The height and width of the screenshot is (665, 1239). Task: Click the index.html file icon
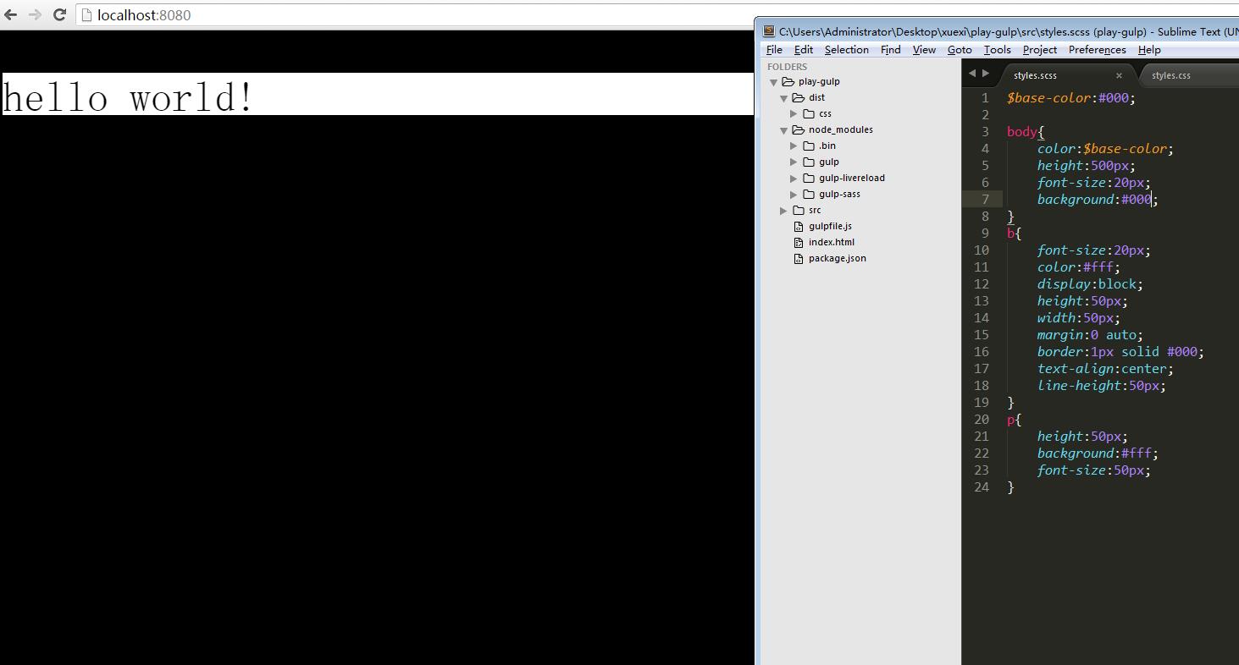coord(799,242)
